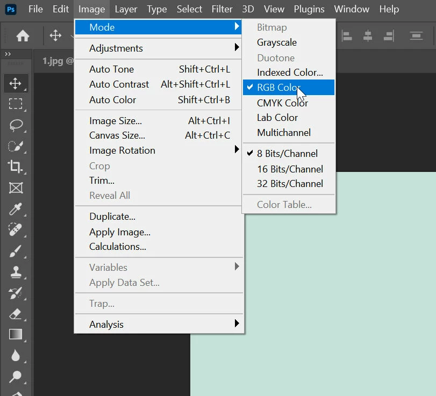Select the Clone Stamp tool
The width and height of the screenshot is (436, 396).
coord(16,272)
